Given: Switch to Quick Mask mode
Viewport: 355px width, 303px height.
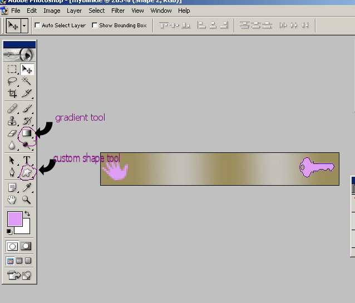Looking at the screenshot, I should [x=26, y=246].
